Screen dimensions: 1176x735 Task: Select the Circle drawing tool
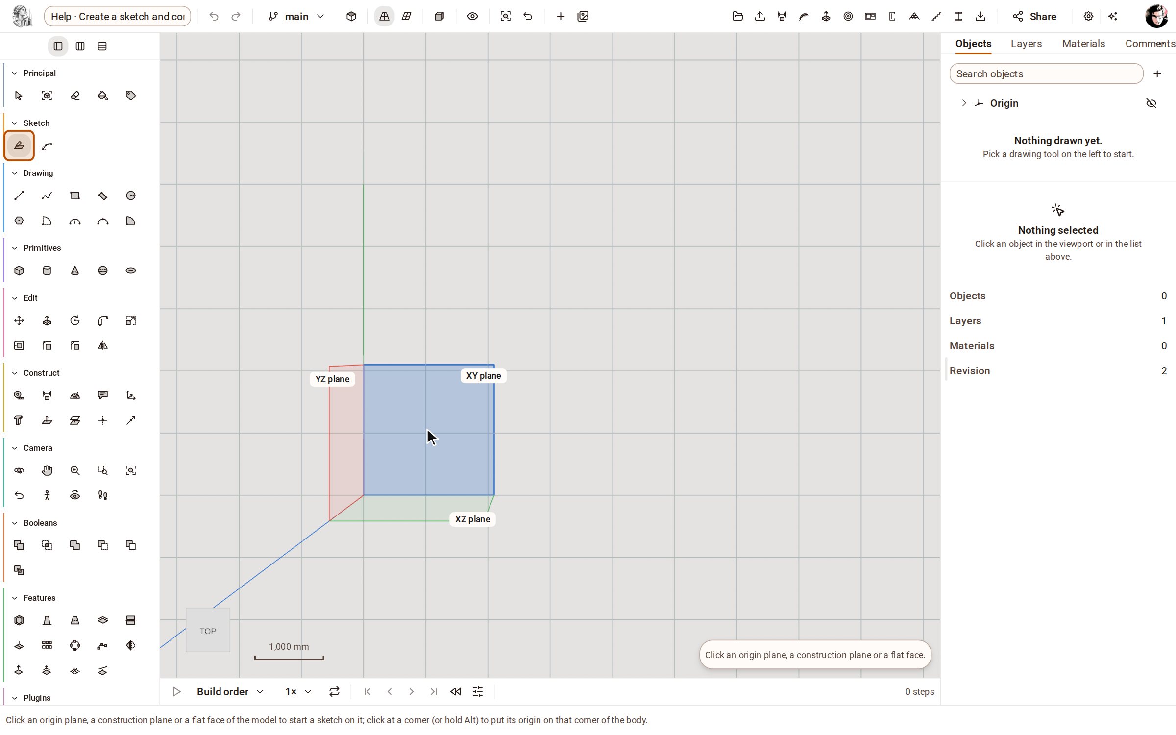(x=130, y=196)
